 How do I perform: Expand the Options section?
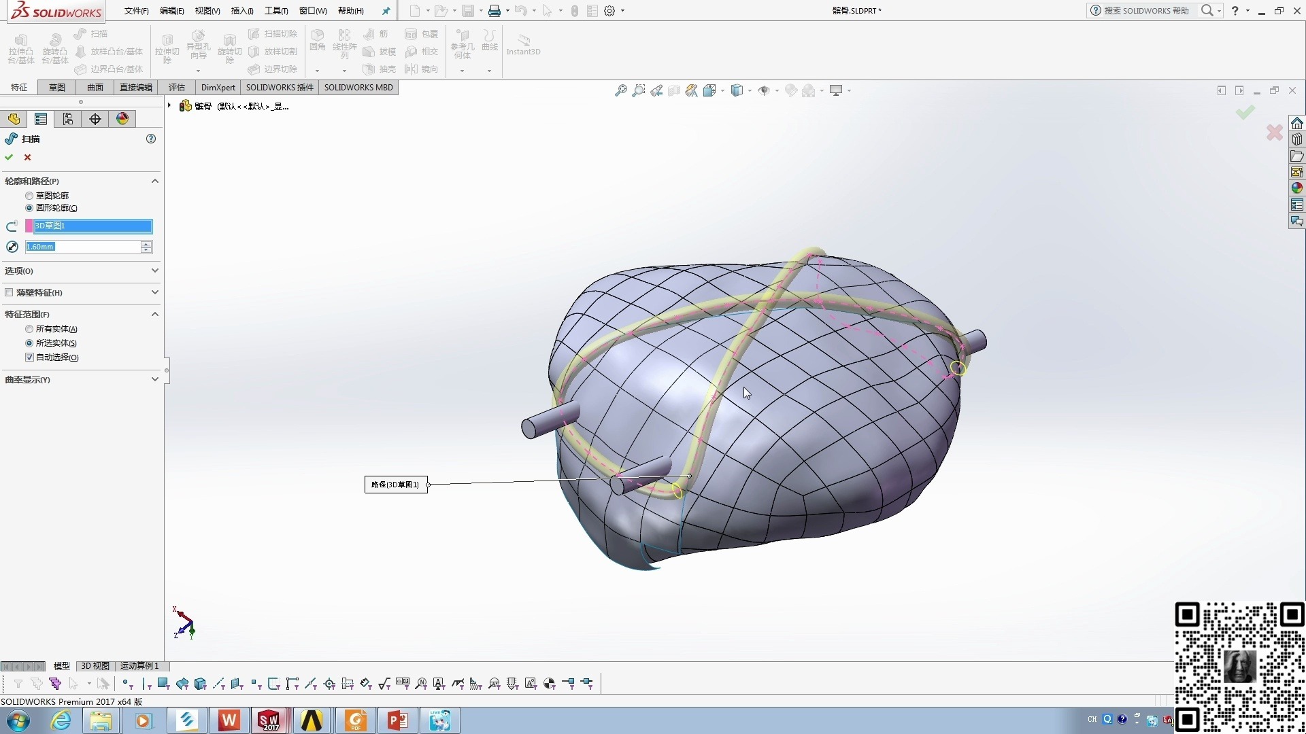pos(154,270)
